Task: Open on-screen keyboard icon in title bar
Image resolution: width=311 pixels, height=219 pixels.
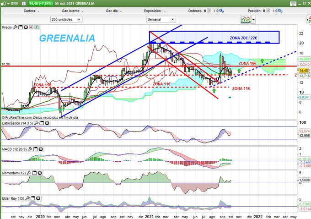Action: pos(293,4)
